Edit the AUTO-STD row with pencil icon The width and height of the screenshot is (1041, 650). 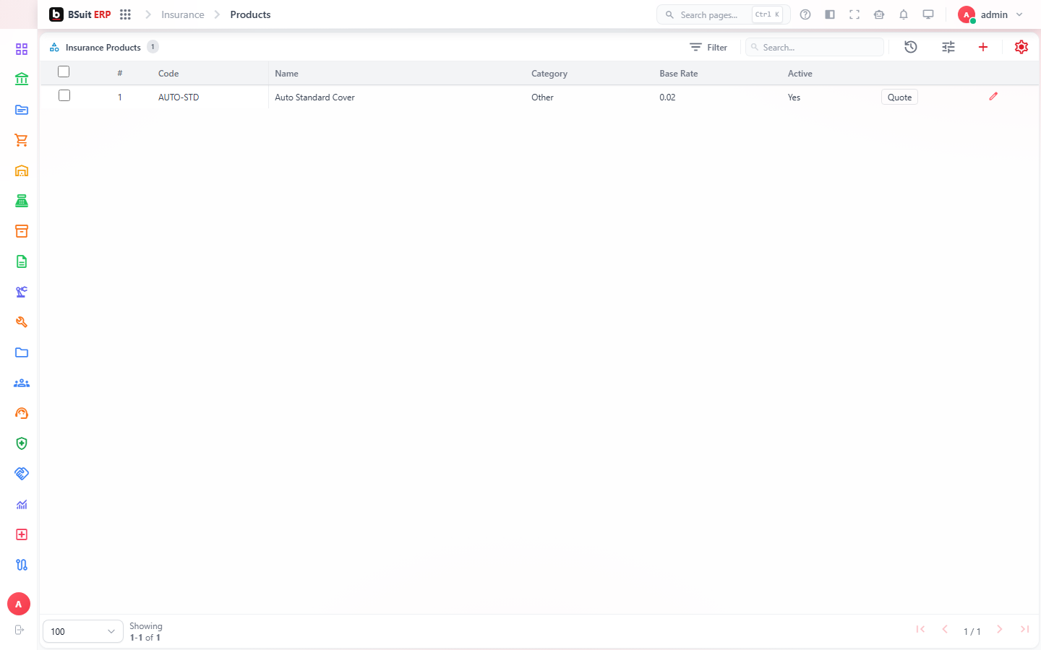pyautogui.click(x=993, y=96)
